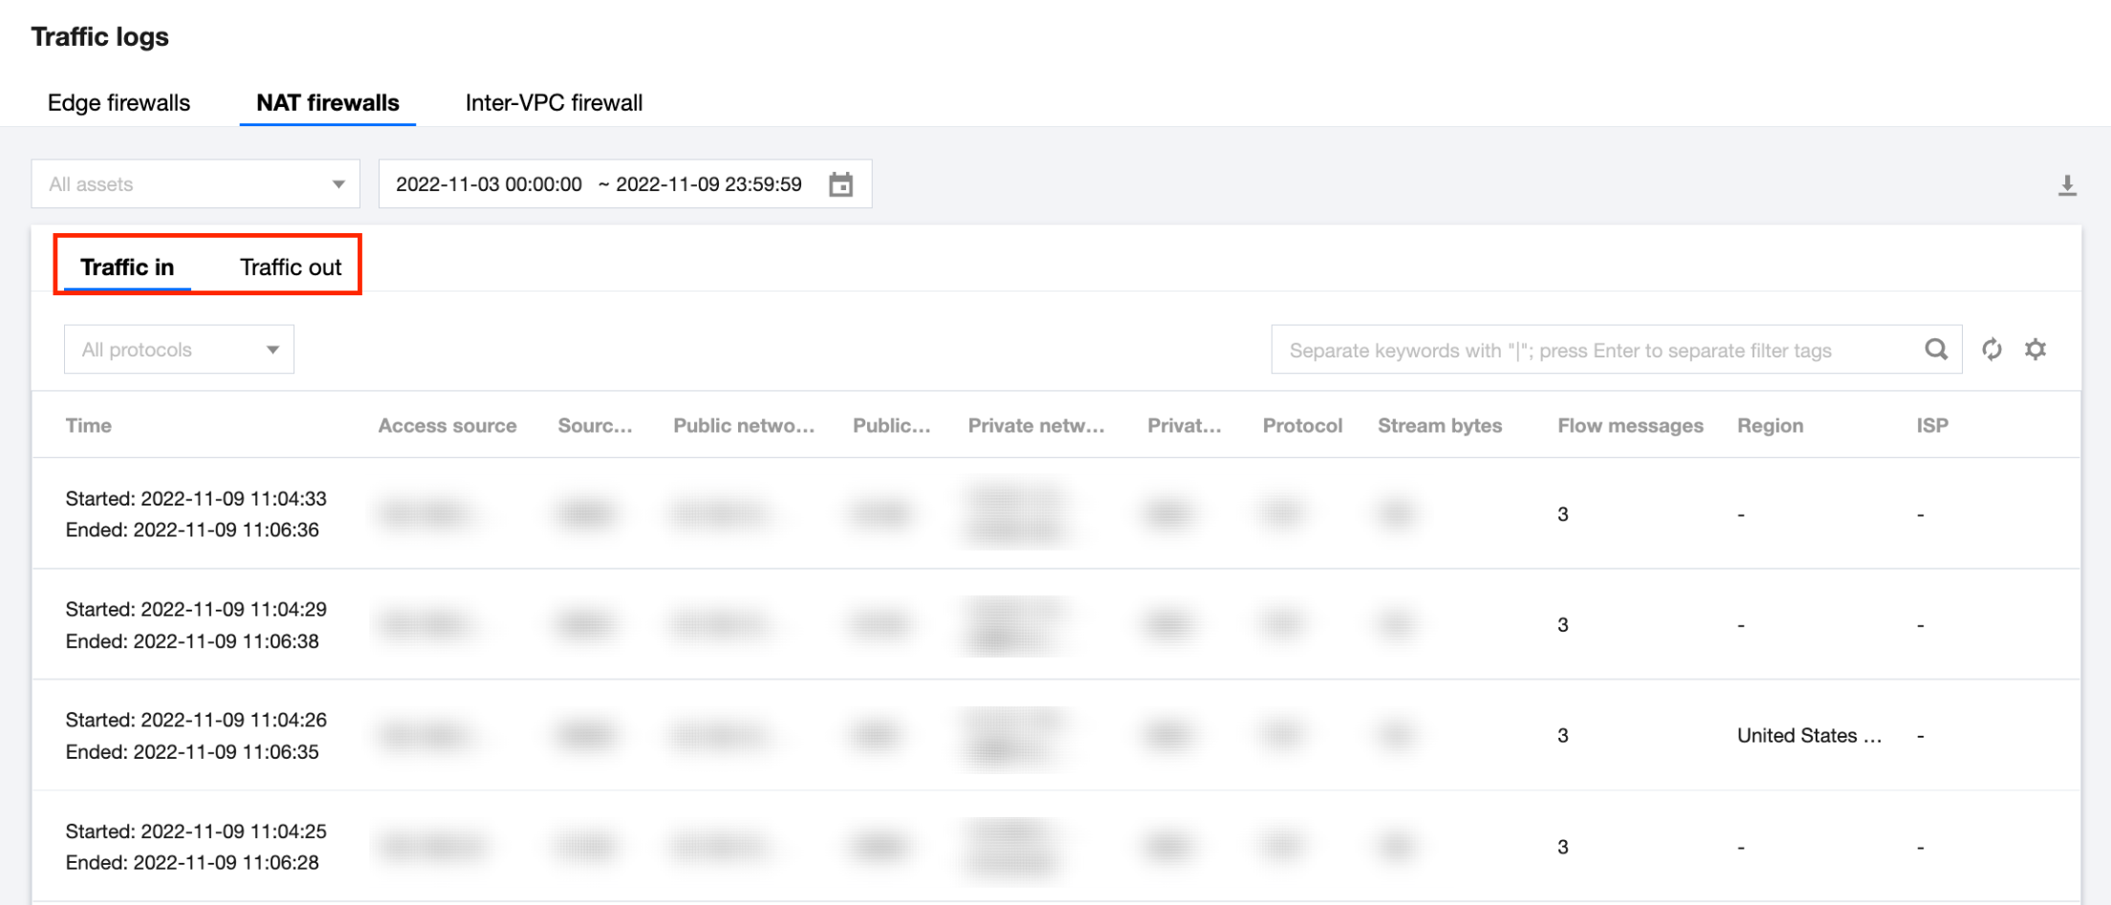This screenshot has width=2111, height=905.
Task: Switch to Traffic out logs
Action: tap(290, 268)
